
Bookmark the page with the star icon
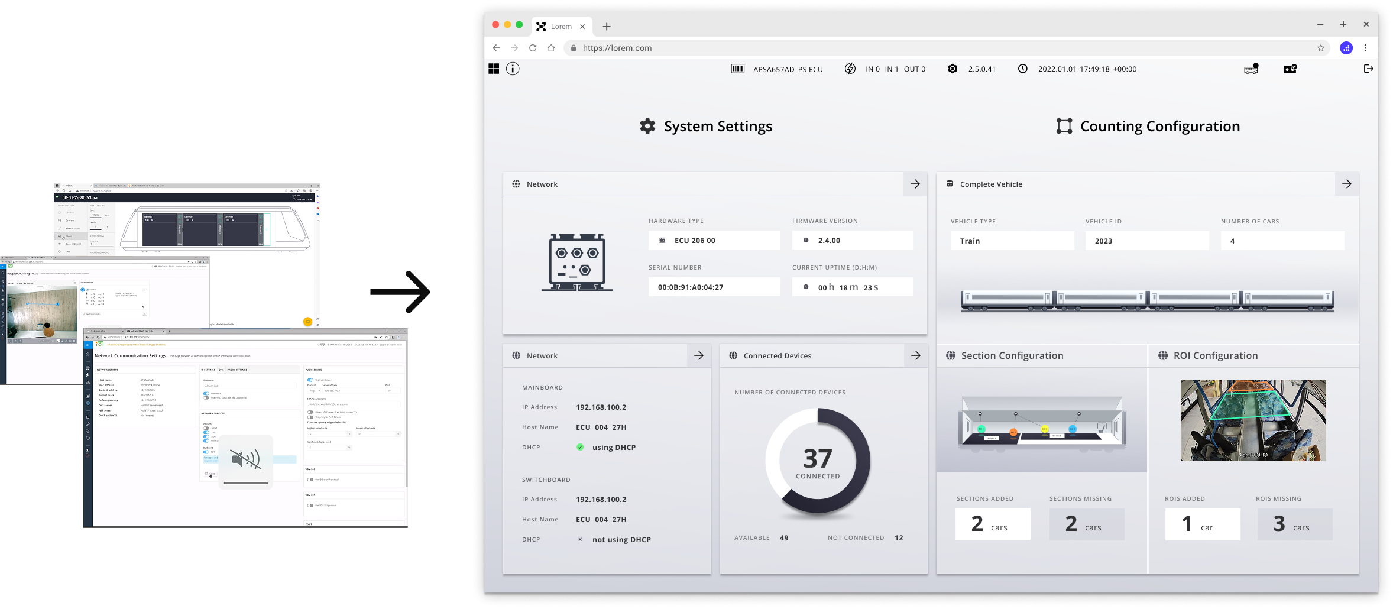click(1320, 48)
